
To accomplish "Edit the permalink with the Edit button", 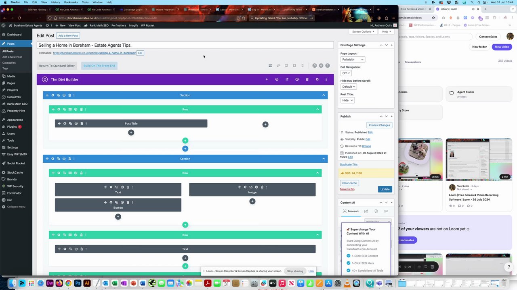I will (140, 53).
